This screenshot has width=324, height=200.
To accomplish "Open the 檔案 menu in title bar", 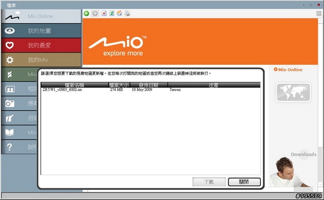I will (11, 5).
